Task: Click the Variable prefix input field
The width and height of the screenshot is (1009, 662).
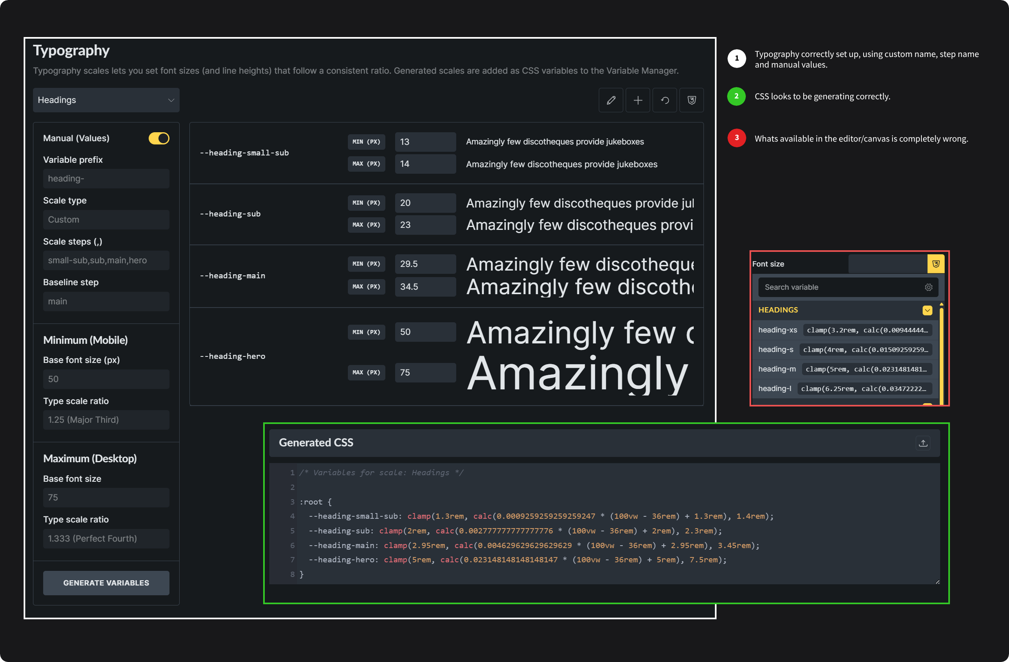Action: [x=106, y=179]
